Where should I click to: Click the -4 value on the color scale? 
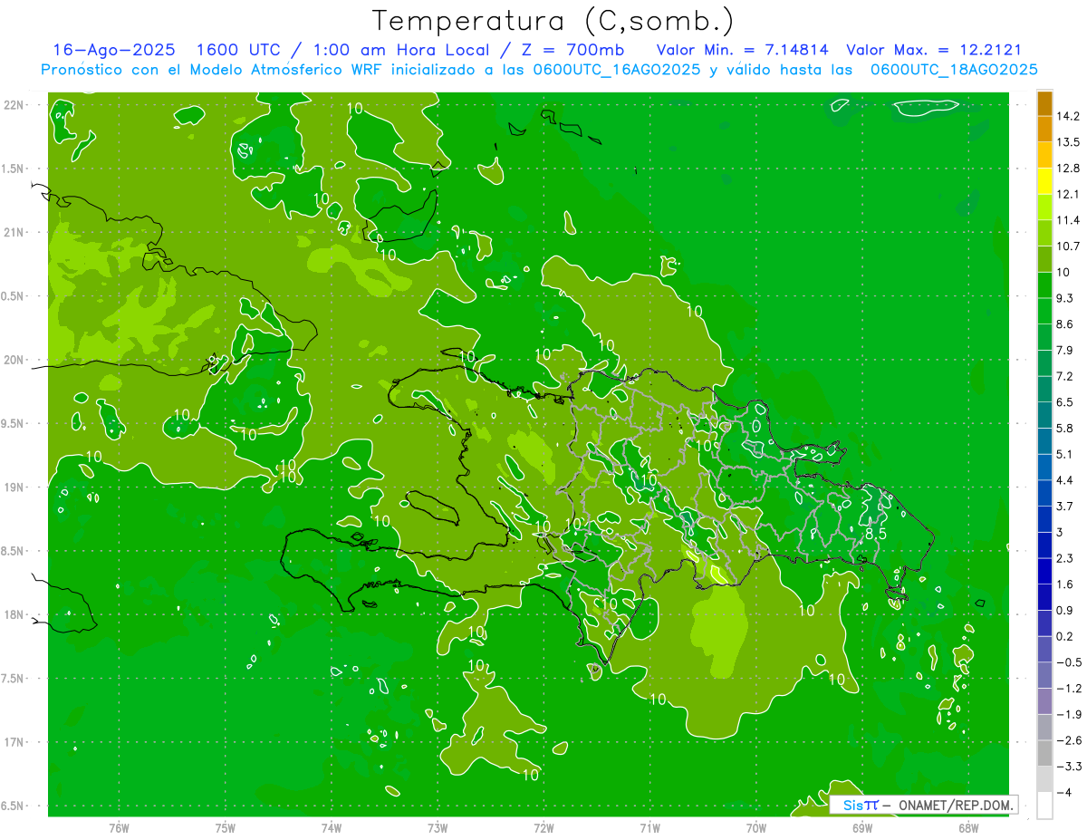point(1065,792)
